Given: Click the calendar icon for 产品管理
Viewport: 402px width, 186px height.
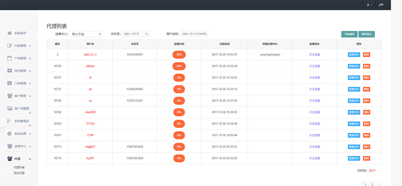Looking at the screenshot, I should (10, 58).
